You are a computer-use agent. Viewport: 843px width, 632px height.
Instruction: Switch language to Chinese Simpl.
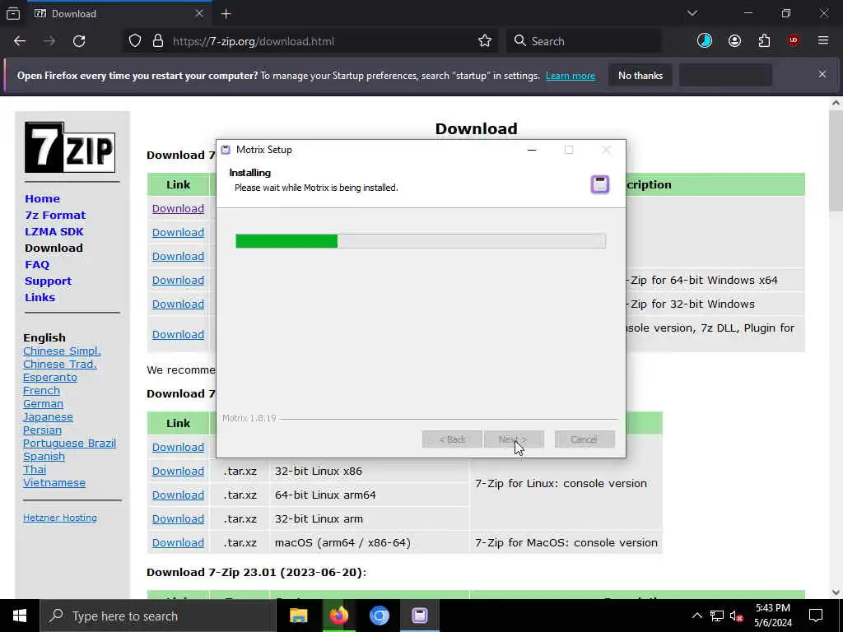click(x=62, y=351)
